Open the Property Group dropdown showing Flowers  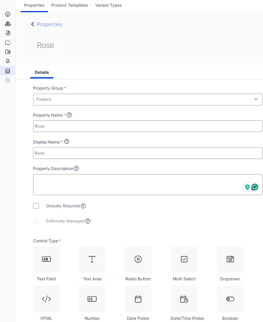coord(148,100)
